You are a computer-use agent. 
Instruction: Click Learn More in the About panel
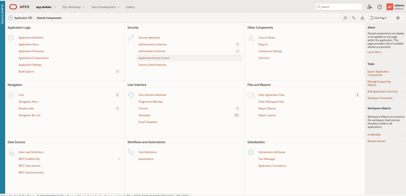pos(375,52)
